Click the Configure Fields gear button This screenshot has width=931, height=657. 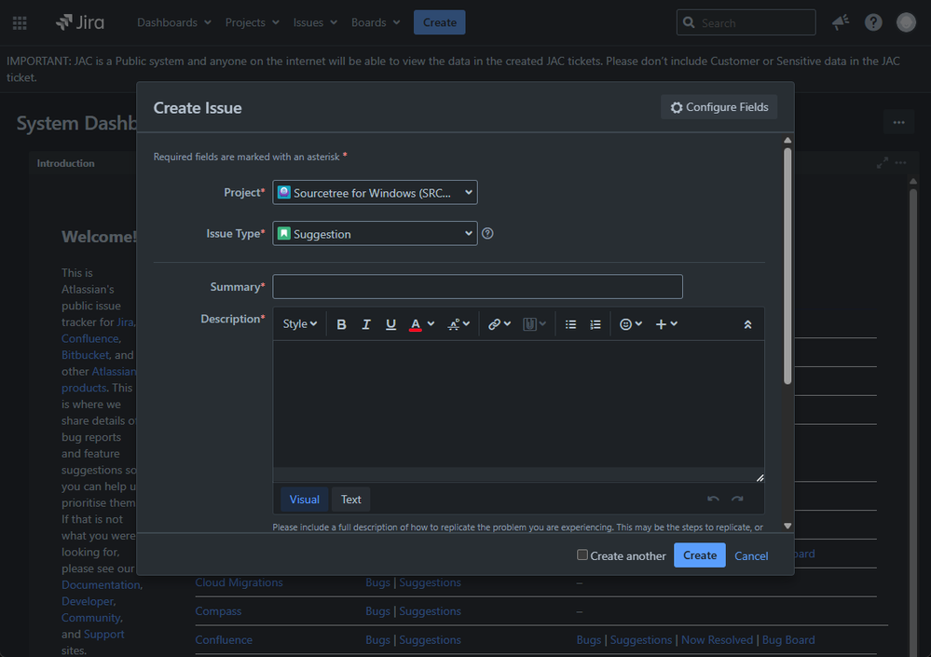click(x=719, y=107)
